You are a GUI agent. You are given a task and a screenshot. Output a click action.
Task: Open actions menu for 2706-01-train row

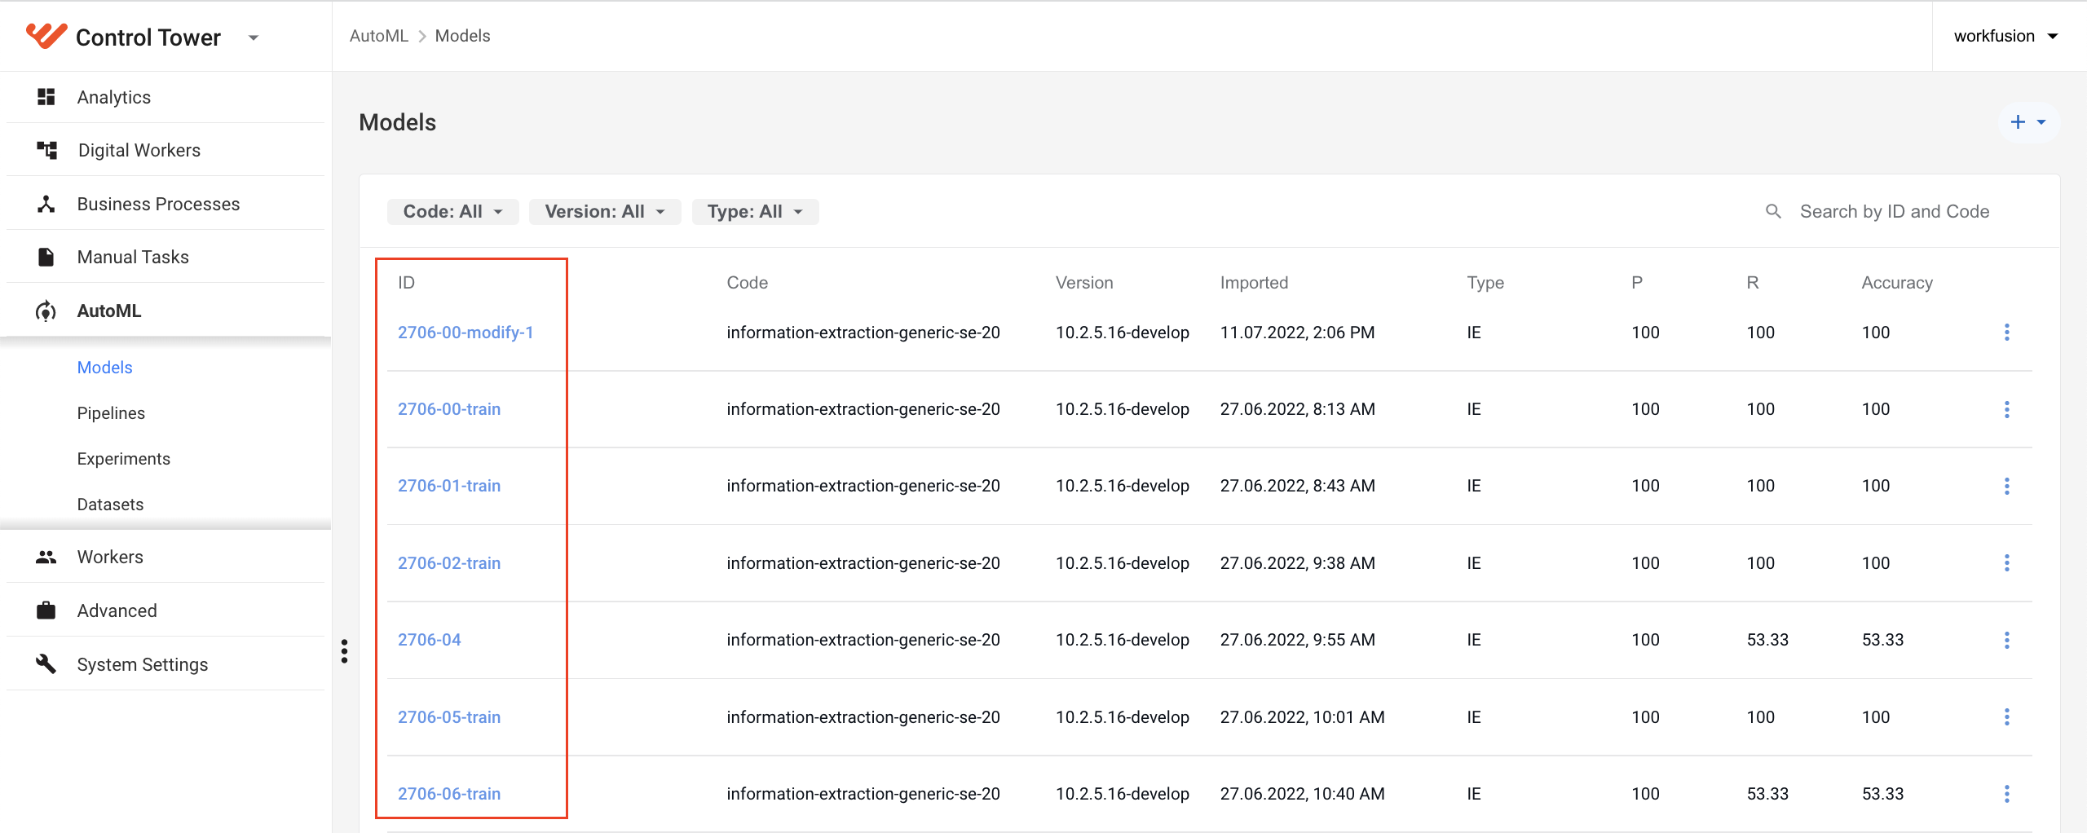[x=2007, y=486]
